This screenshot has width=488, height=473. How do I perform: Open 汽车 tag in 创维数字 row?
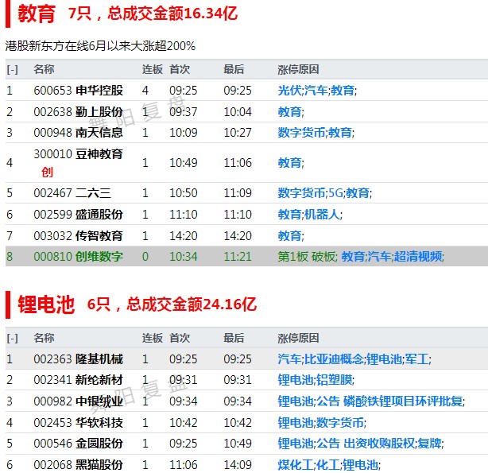click(x=379, y=257)
